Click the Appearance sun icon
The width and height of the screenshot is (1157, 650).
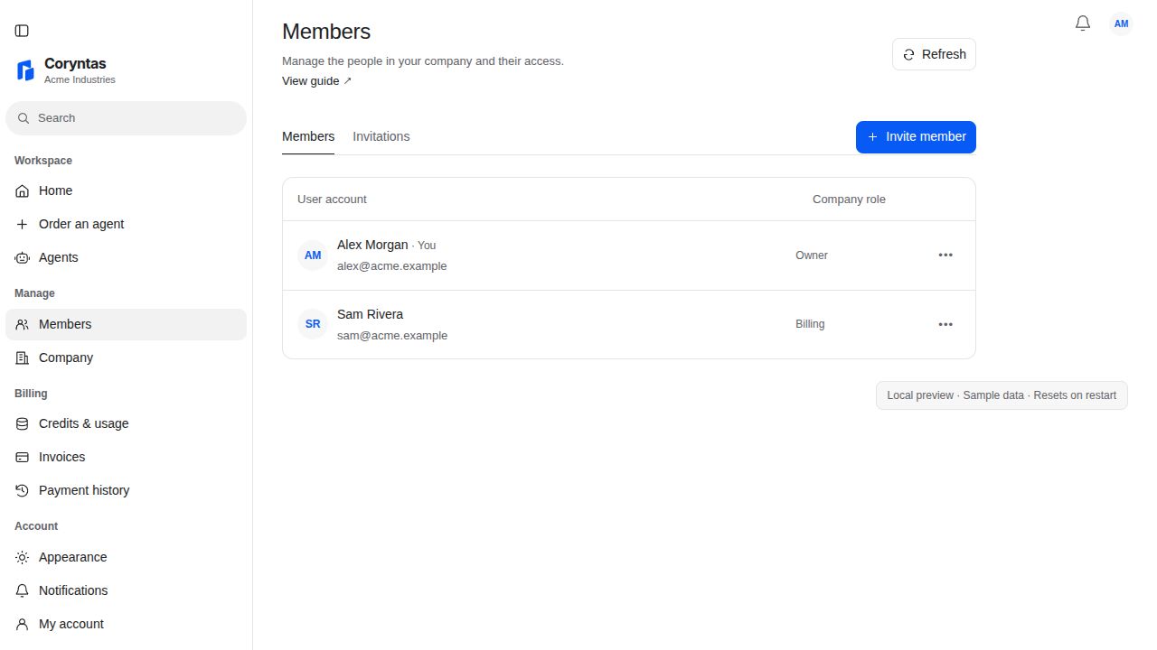[23, 558]
